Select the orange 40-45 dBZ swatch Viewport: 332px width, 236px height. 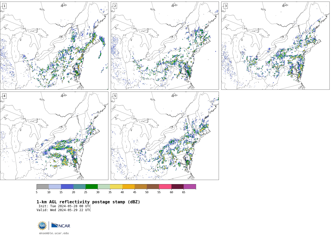point(128,187)
